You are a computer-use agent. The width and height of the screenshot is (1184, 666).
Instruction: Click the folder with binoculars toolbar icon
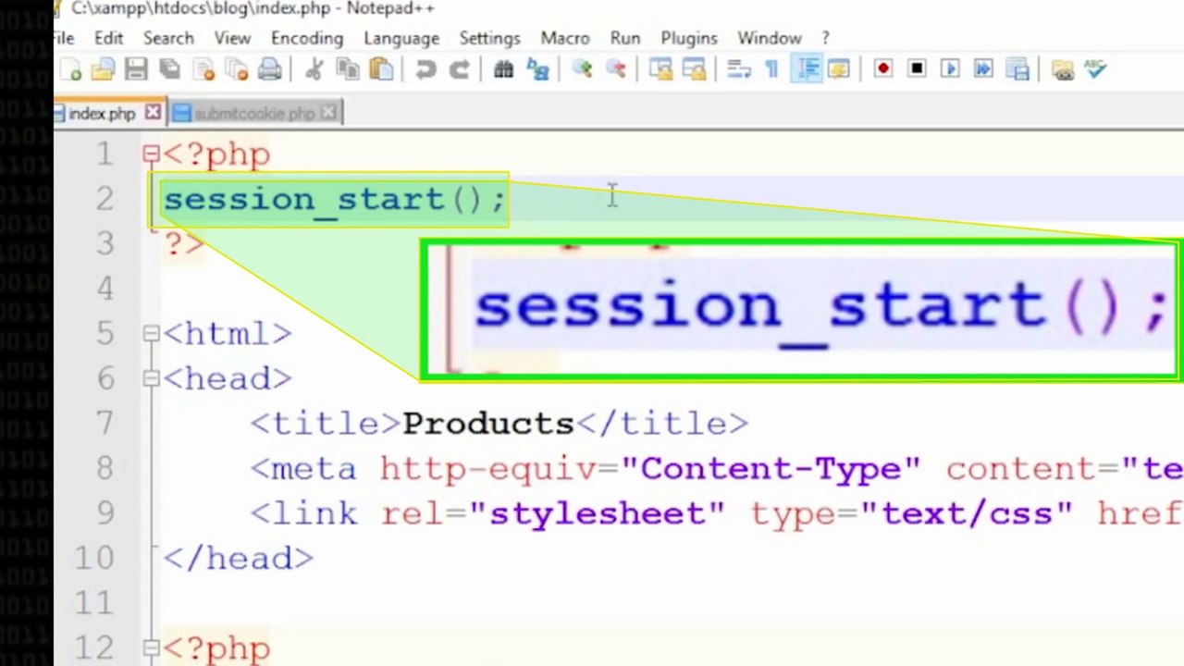pos(1063,69)
